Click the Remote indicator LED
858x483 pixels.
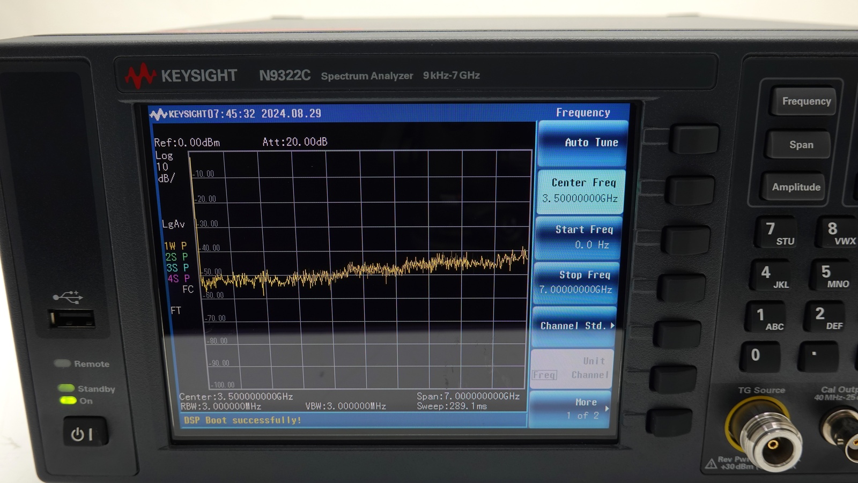pos(63,363)
